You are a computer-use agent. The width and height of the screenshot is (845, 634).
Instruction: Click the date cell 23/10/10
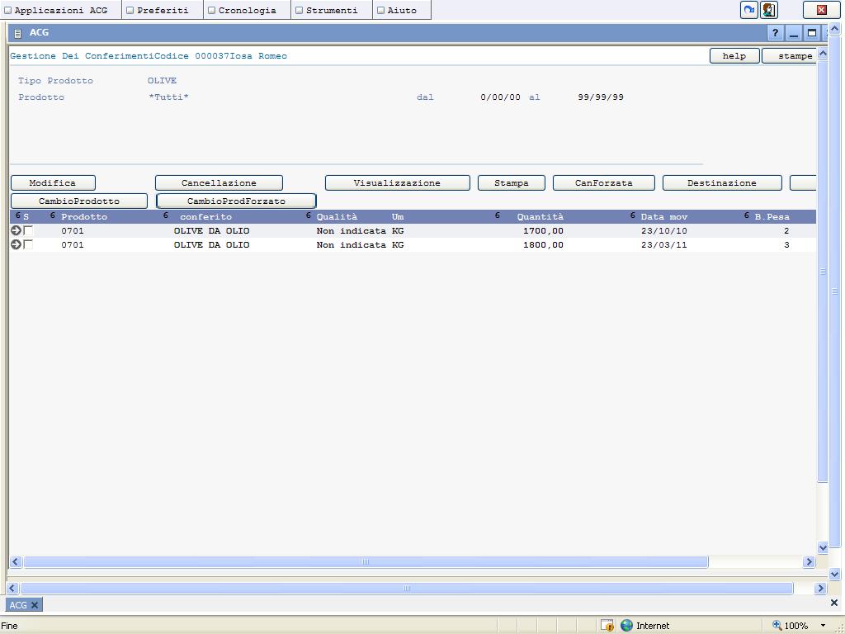pyautogui.click(x=664, y=231)
